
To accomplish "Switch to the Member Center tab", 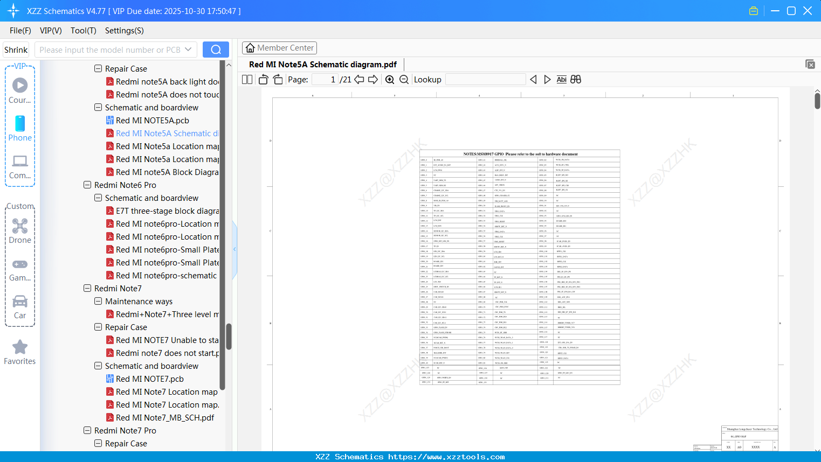I will (279, 48).
